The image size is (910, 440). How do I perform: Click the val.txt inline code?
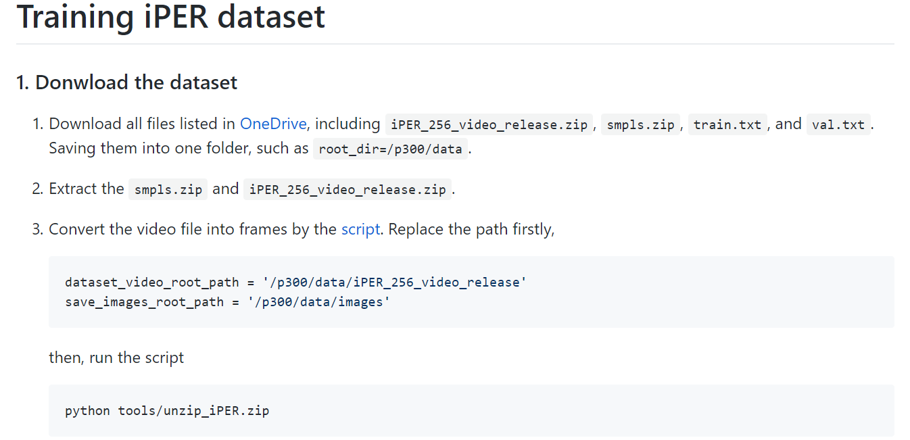point(838,125)
